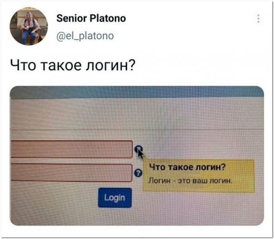Click the blue Login button
This screenshot has height=239, width=274.
115,198
